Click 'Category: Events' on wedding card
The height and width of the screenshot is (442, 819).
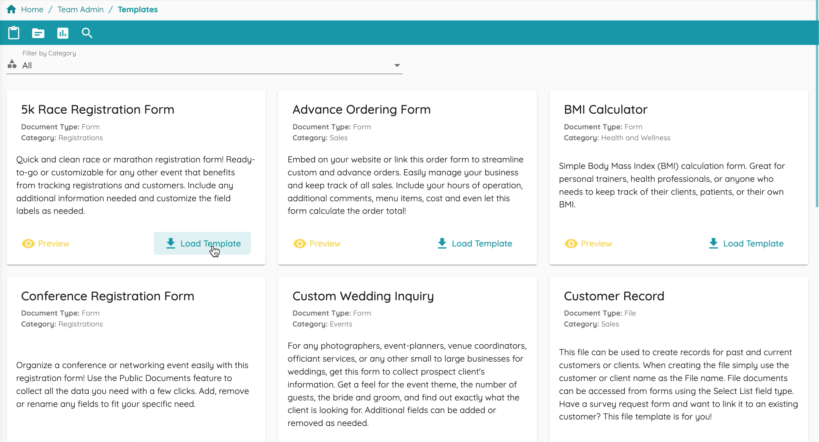tap(322, 324)
